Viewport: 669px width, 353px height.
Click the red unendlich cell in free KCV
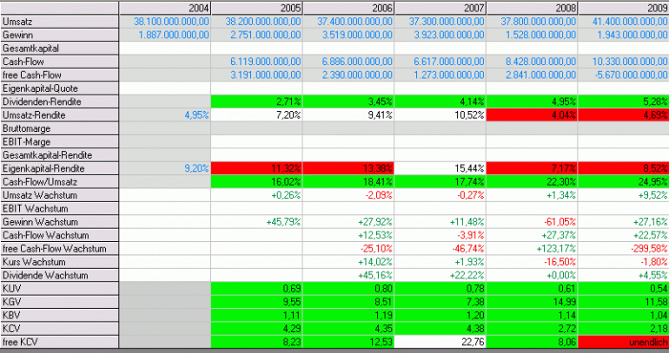(x=623, y=342)
